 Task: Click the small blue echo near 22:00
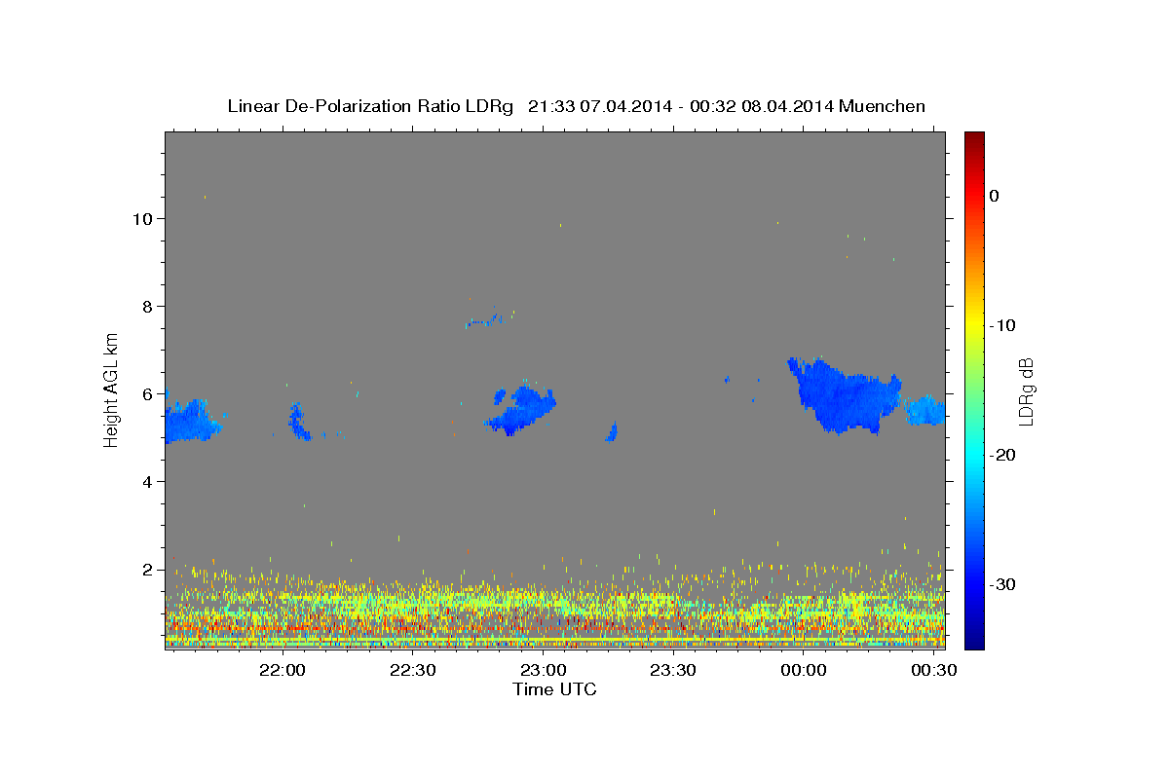[x=299, y=424]
